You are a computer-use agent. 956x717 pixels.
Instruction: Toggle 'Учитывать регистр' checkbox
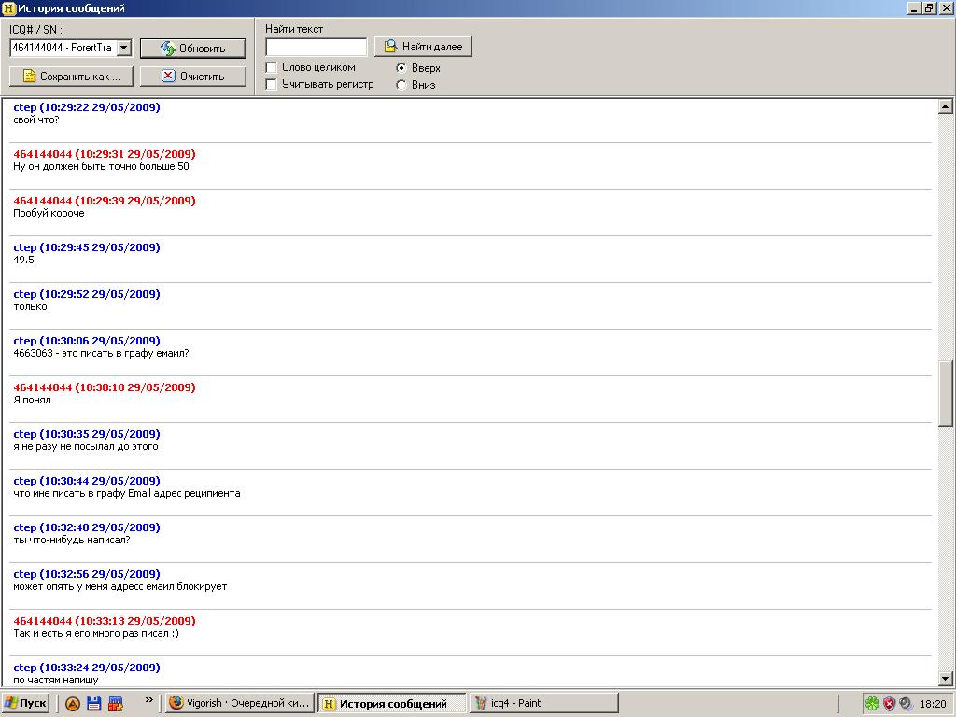(272, 84)
